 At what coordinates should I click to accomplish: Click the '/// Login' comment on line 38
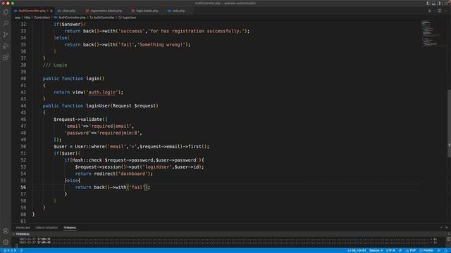[x=55, y=65]
